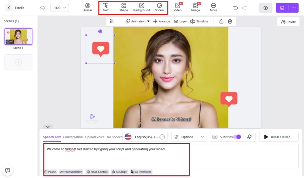This screenshot has height=178, width=304.
Task: Open the Timeline panel
Action: [199, 21]
